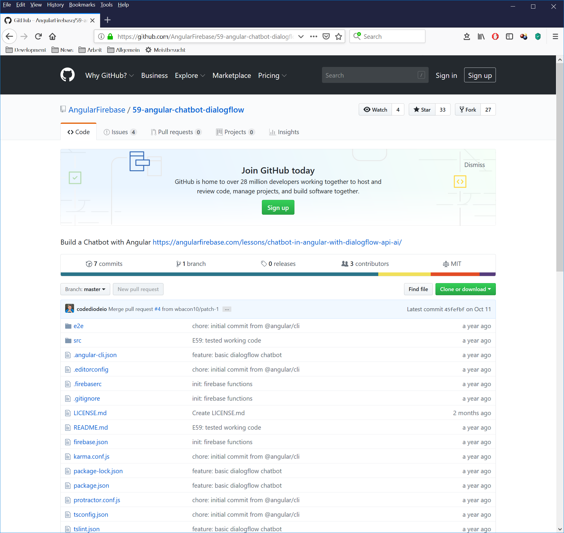Open the Allgemein bookmarks folder
Image resolution: width=564 pixels, height=533 pixels.
[124, 50]
